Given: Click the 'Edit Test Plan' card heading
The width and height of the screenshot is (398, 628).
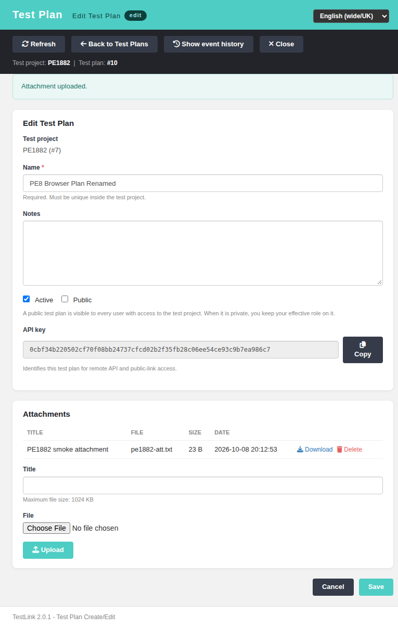Looking at the screenshot, I should pyautogui.click(x=48, y=123).
